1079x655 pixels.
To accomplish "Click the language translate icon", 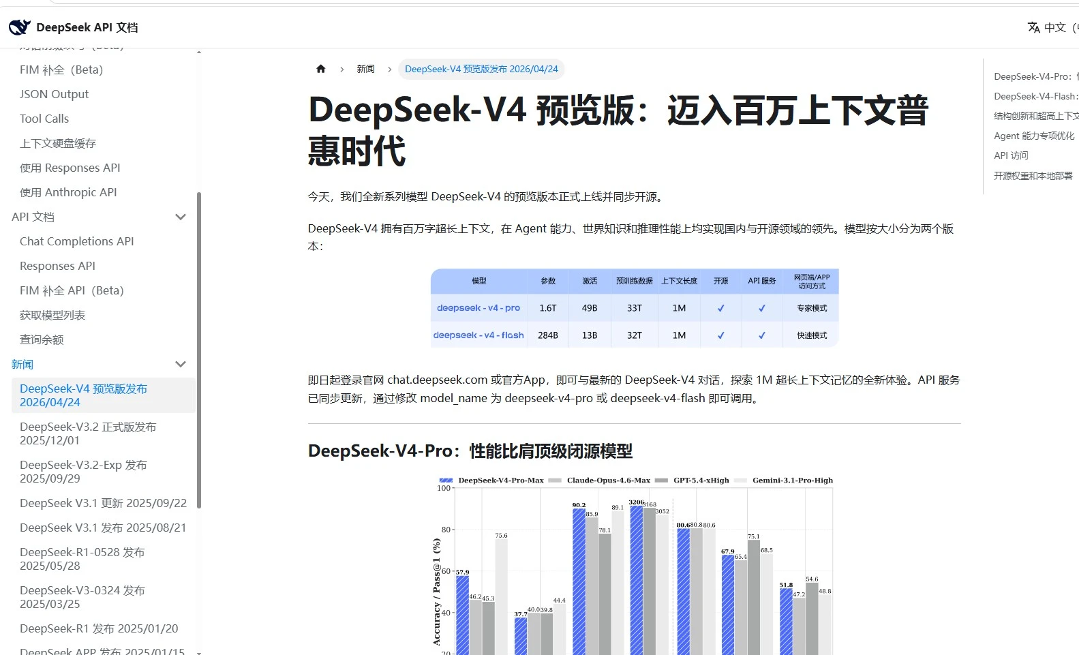I will 1034,27.
